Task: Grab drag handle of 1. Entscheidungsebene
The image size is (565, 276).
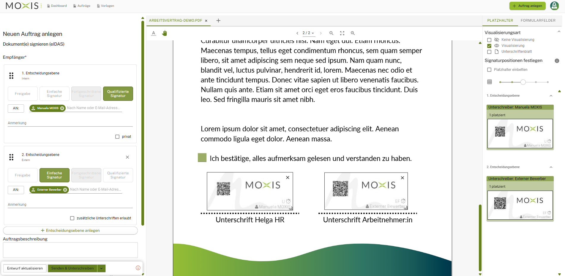Action: (11, 76)
